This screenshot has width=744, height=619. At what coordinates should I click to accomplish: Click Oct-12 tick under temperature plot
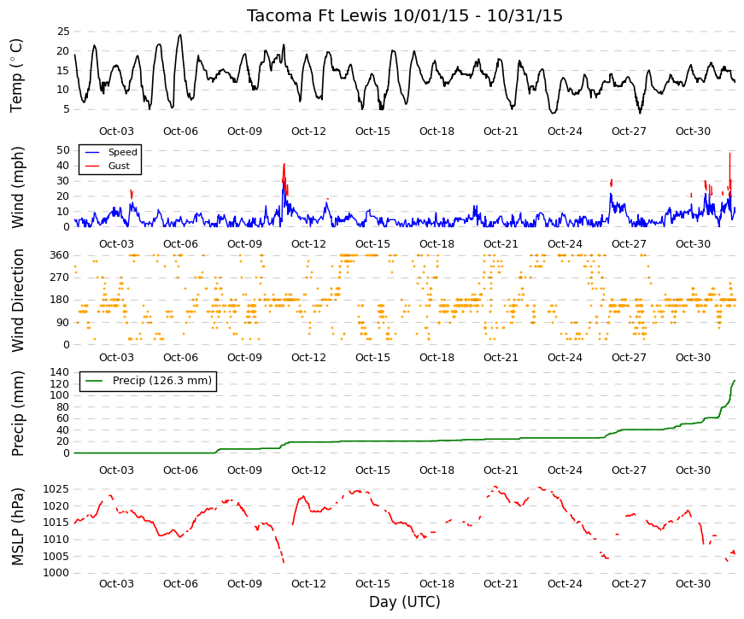(x=308, y=131)
